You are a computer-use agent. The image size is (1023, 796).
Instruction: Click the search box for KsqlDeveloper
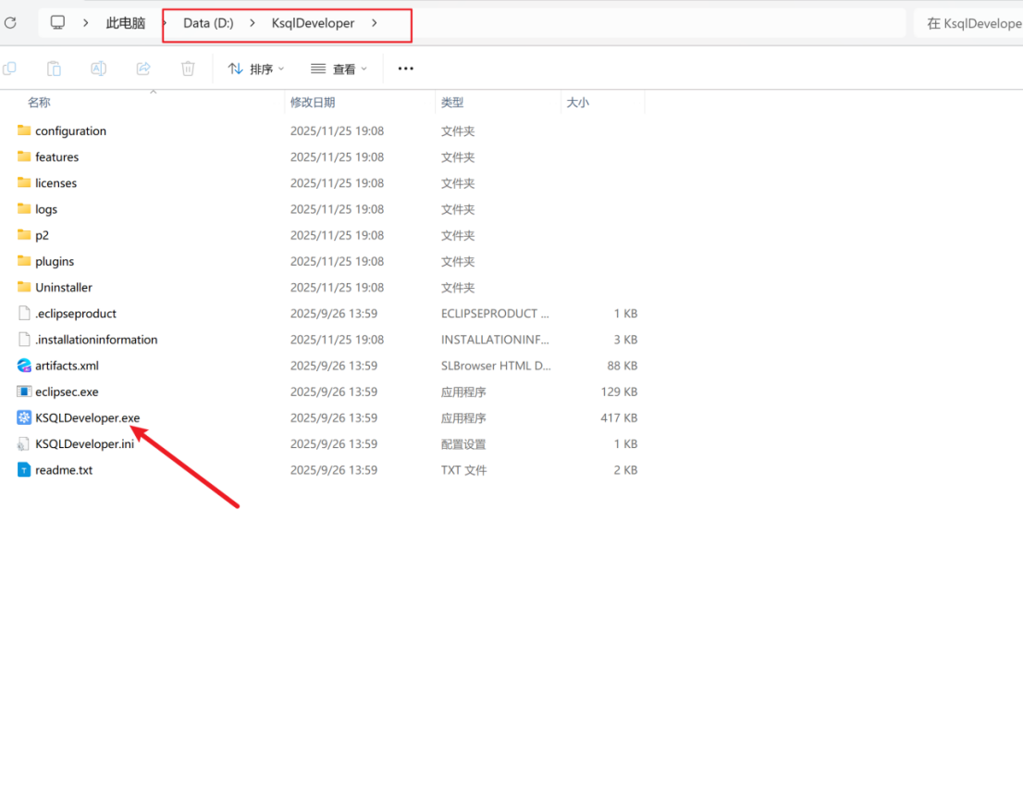pos(971,24)
